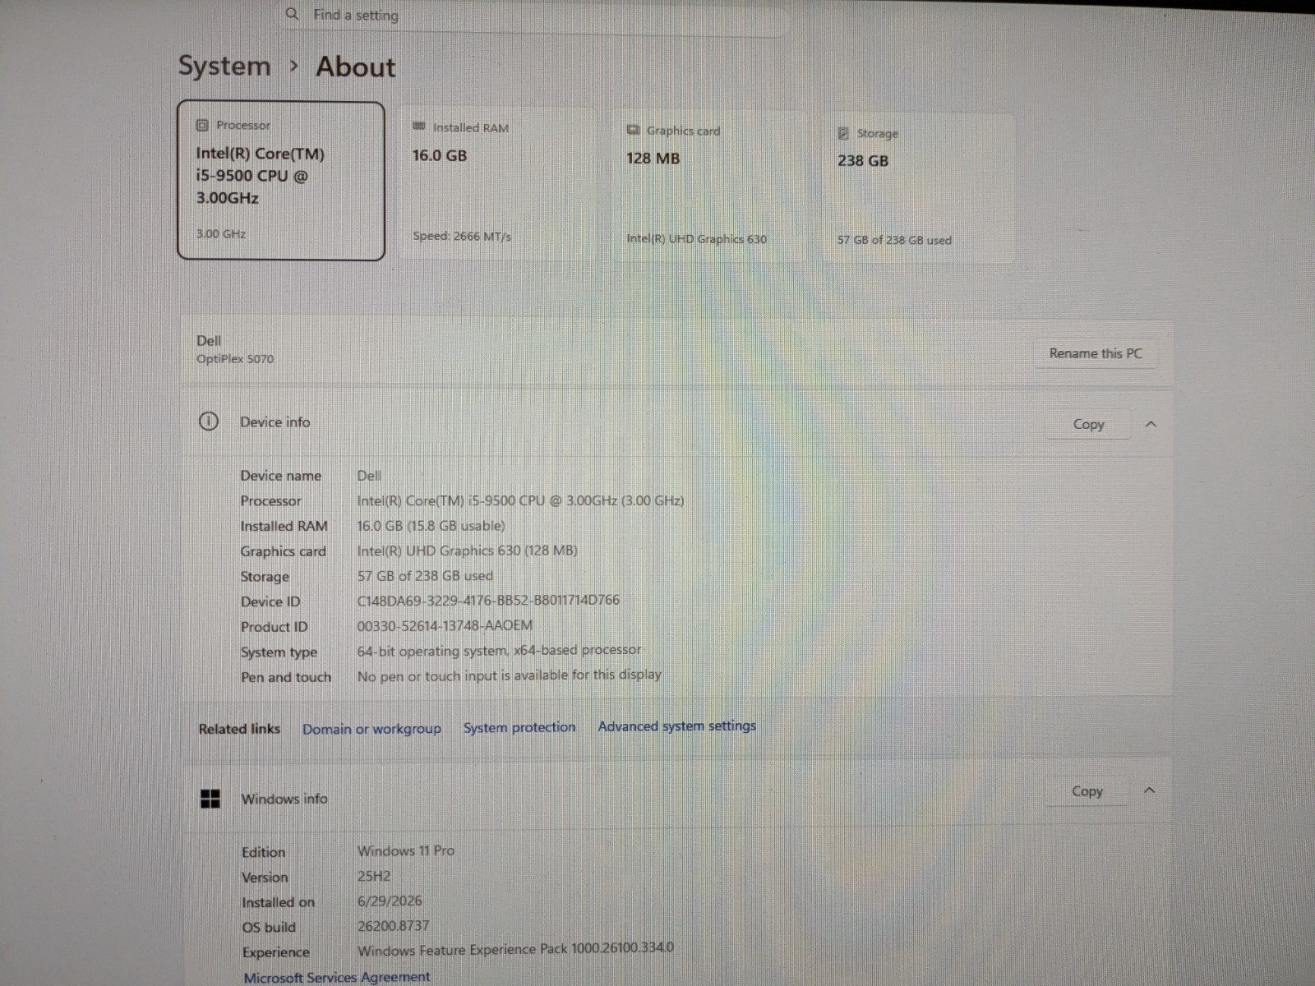Click the Product ID value 00330-52614-13748-AAOEM
The width and height of the screenshot is (1315, 986).
(445, 625)
